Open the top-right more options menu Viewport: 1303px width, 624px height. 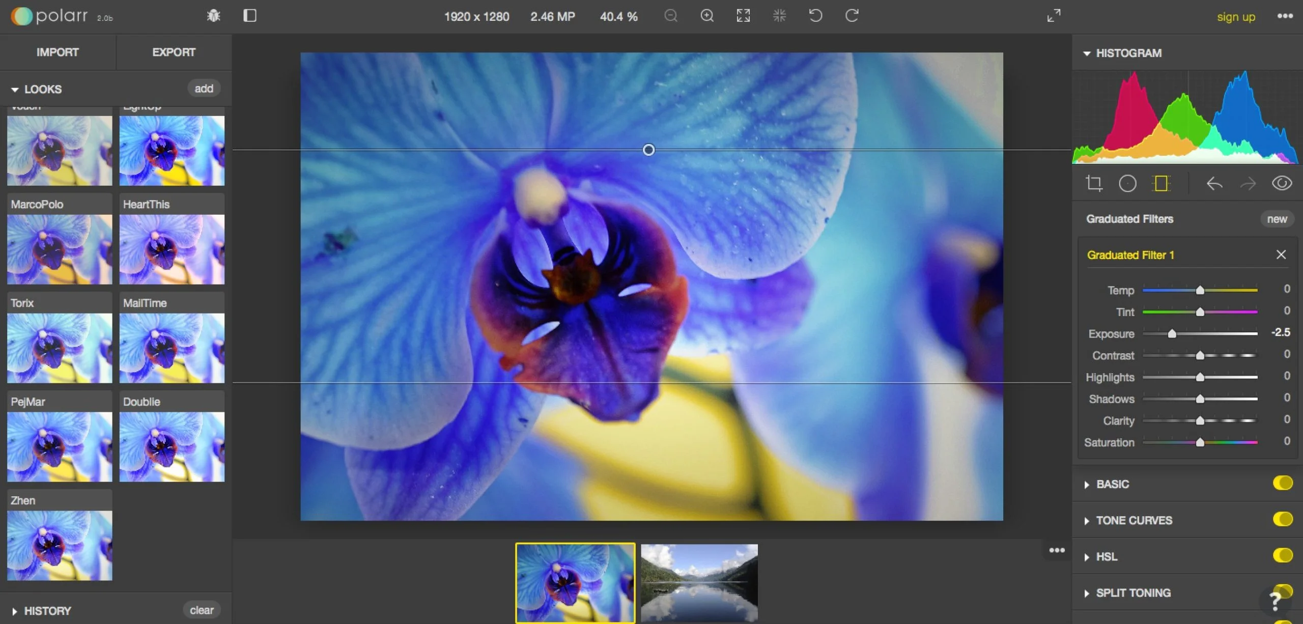pyautogui.click(x=1285, y=16)
